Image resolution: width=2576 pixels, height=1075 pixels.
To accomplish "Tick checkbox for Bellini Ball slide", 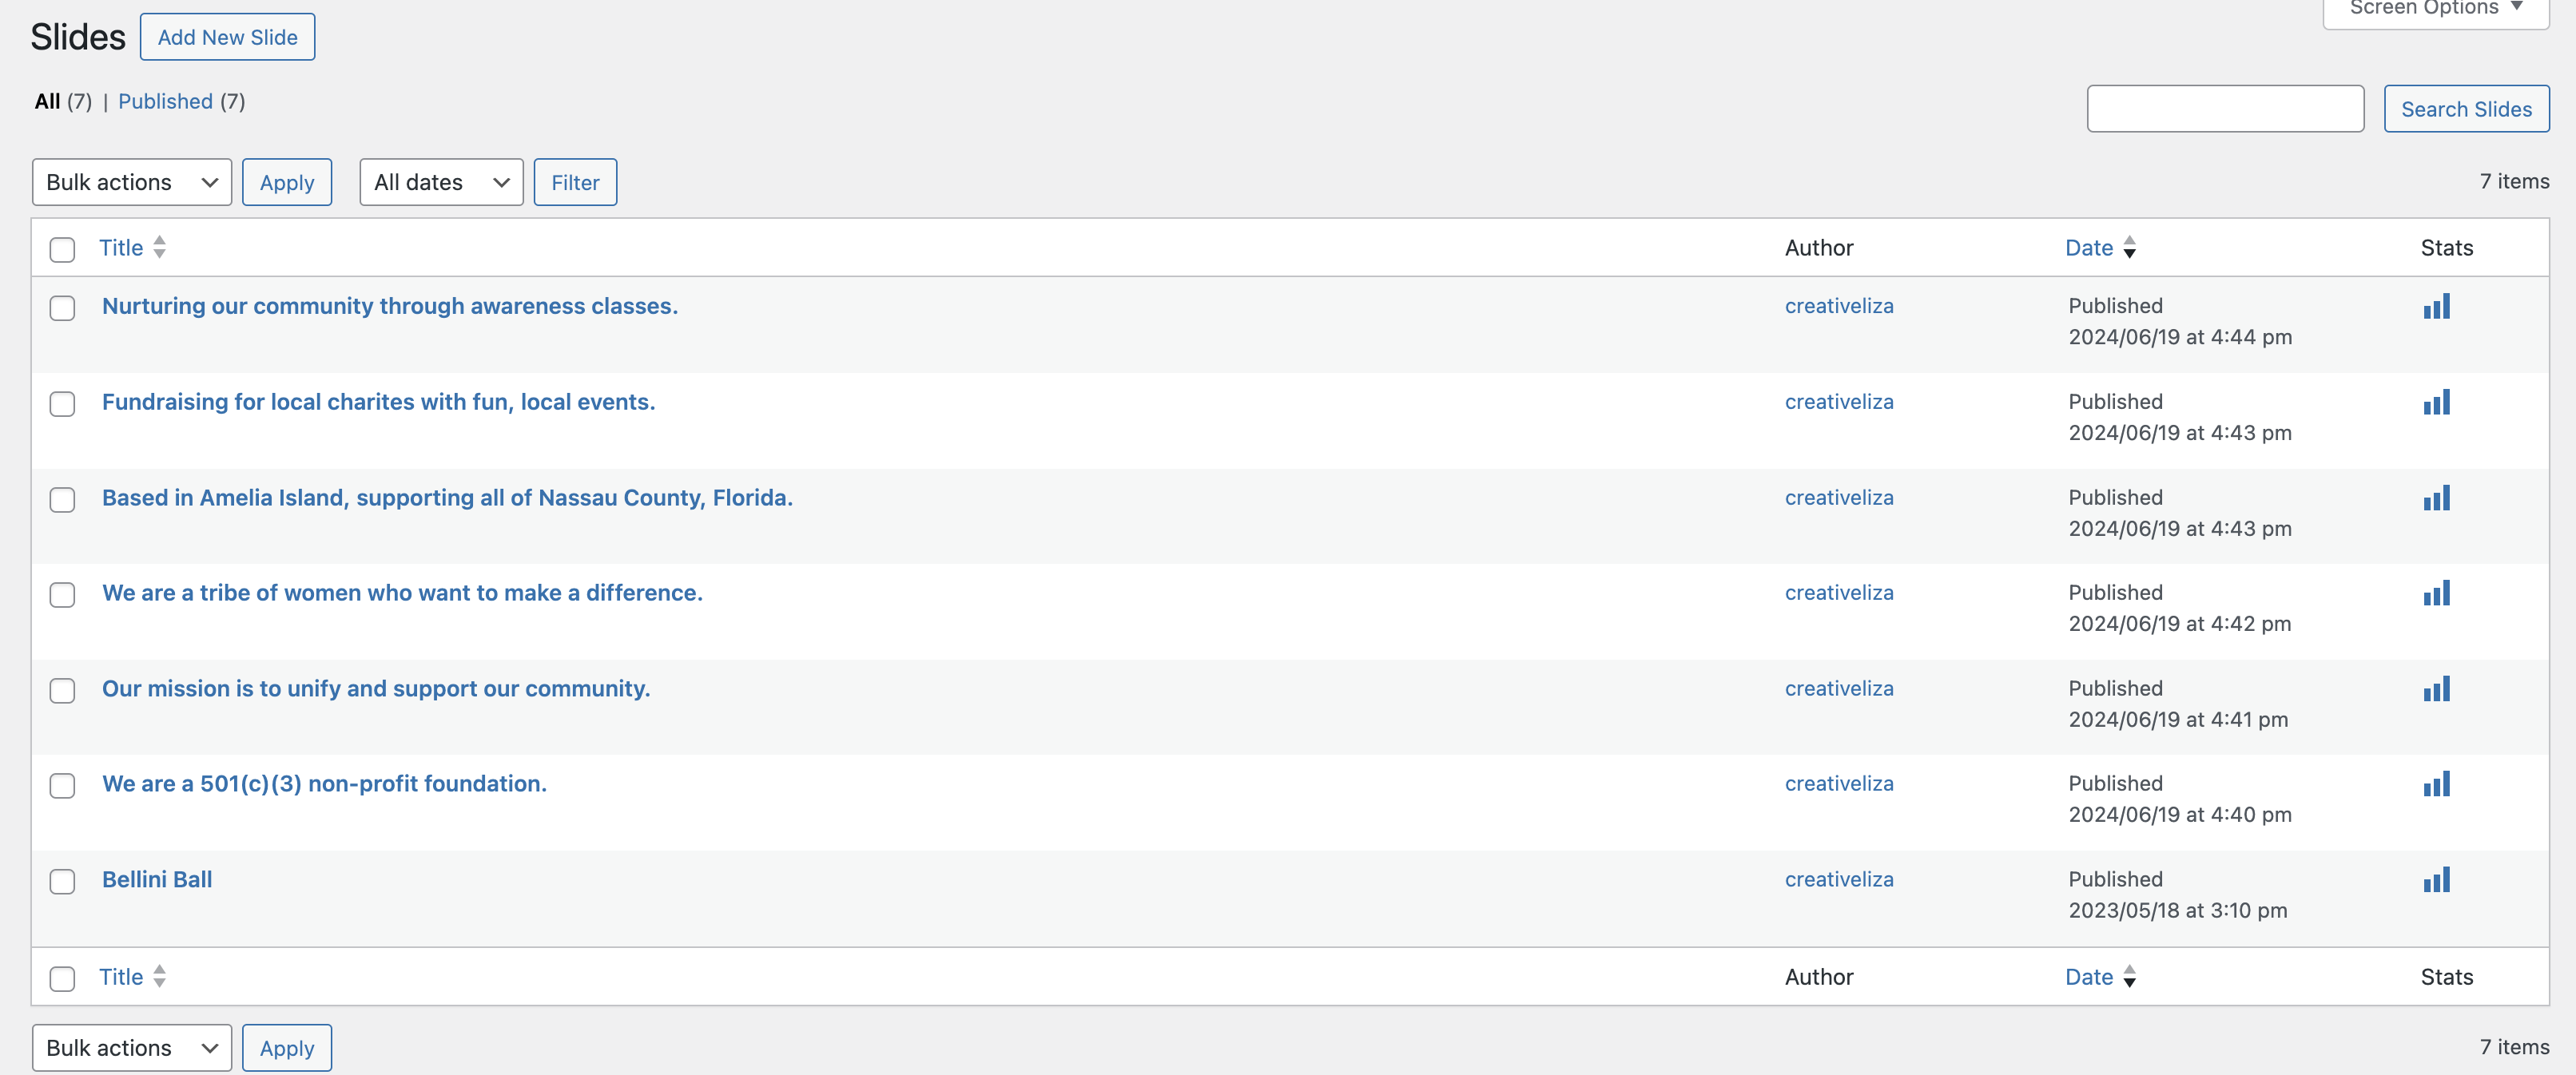I will click(62, 881).
